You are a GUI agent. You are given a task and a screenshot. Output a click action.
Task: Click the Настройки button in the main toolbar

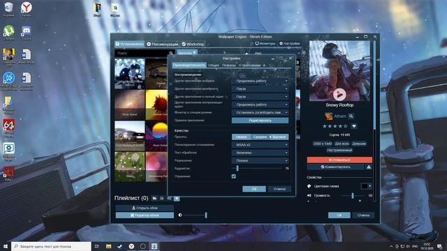coord(289,43)
